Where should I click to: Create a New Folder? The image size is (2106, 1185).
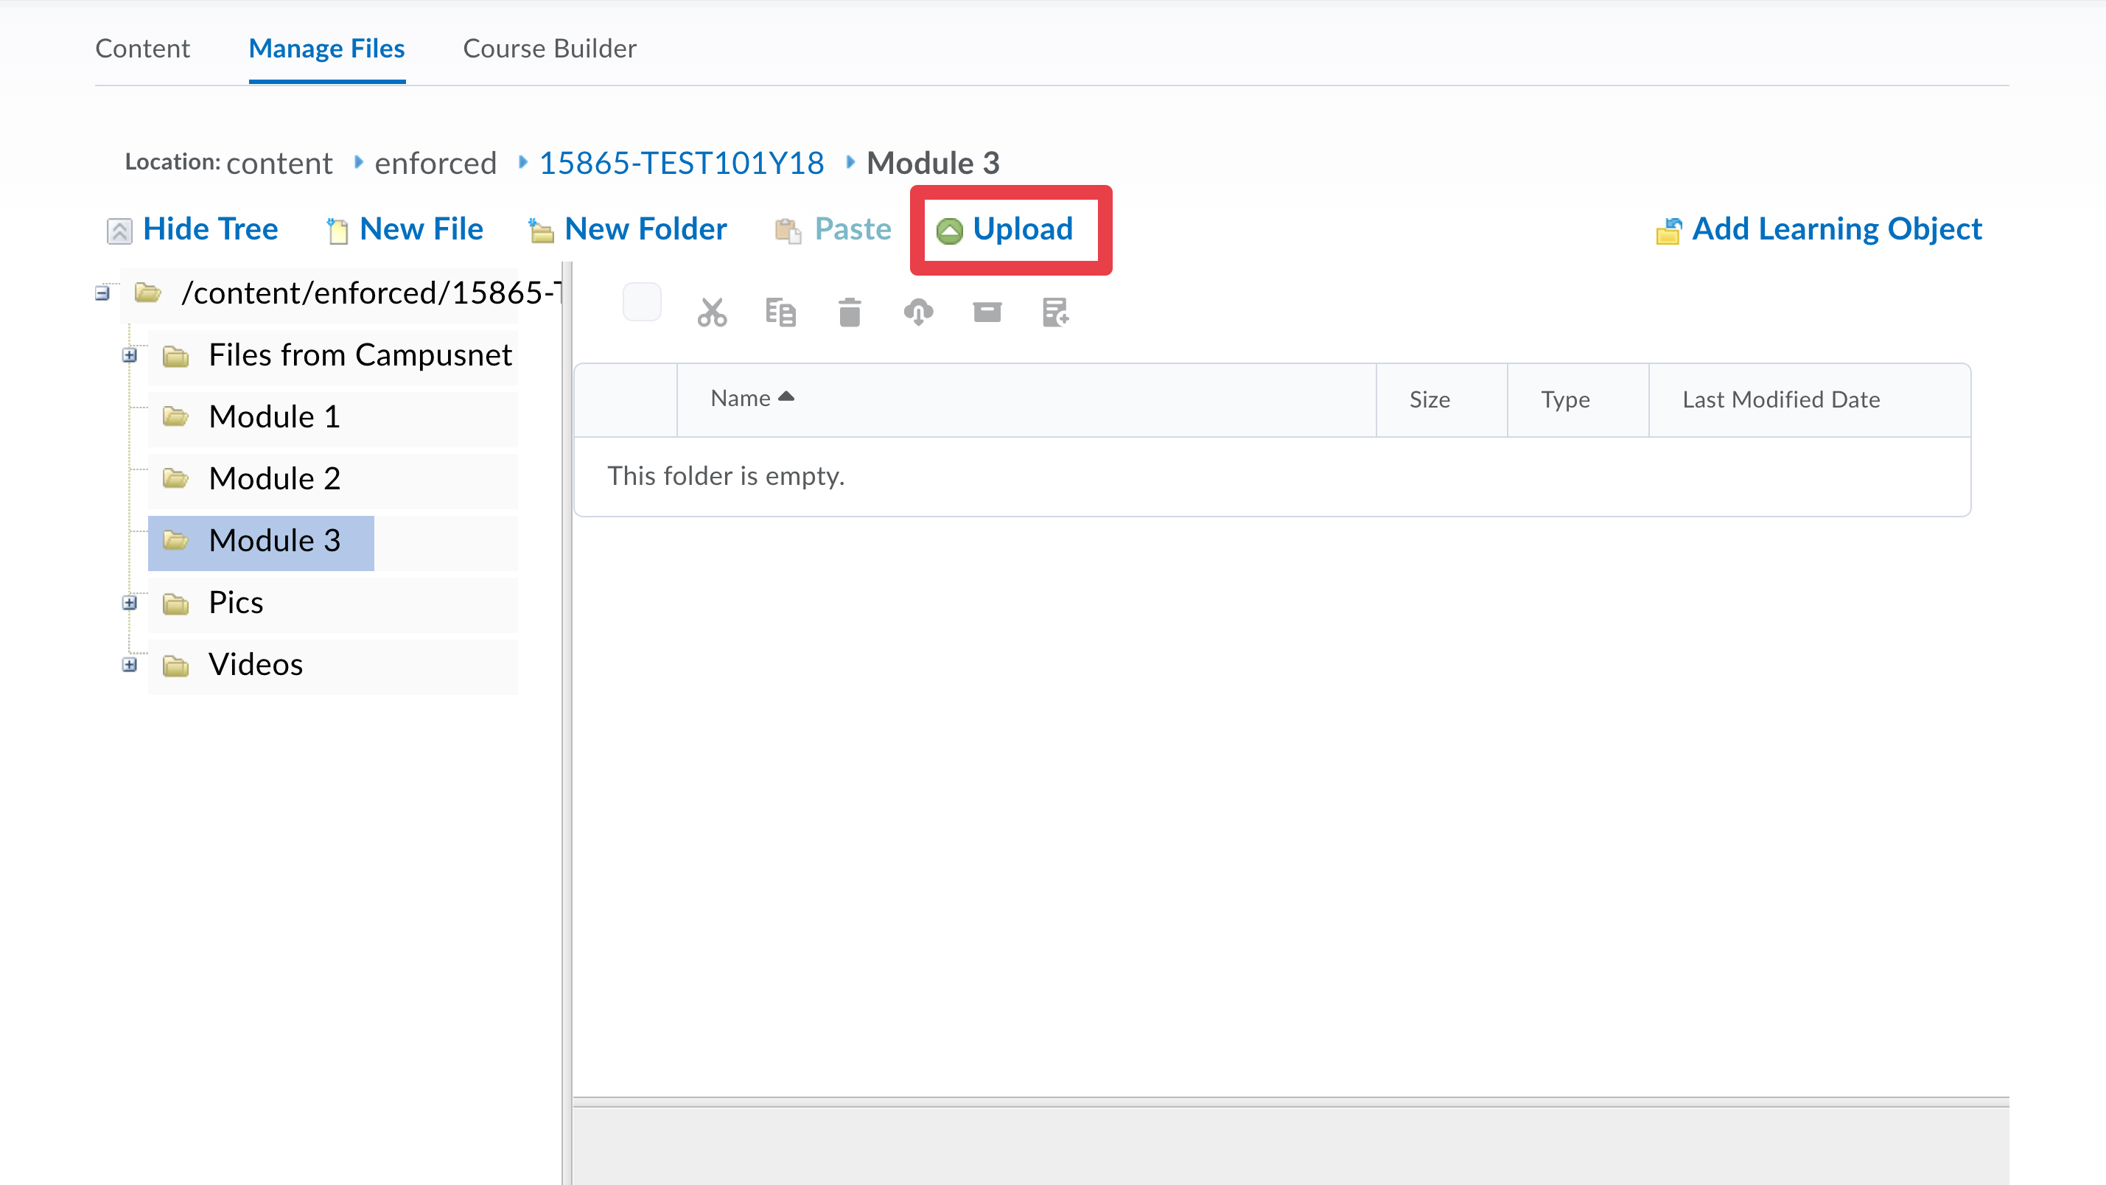pos(628,230)
